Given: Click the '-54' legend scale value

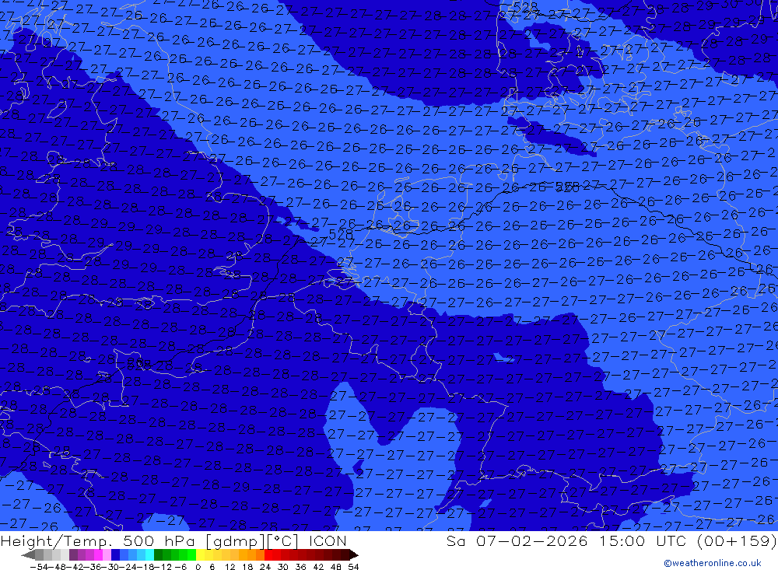Looking at the screenshot, I should (39, 567).
